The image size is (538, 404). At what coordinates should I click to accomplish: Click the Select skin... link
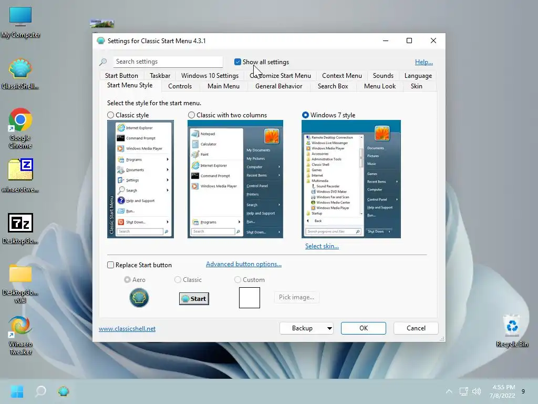pyautogui.click(x=322, y=246)
